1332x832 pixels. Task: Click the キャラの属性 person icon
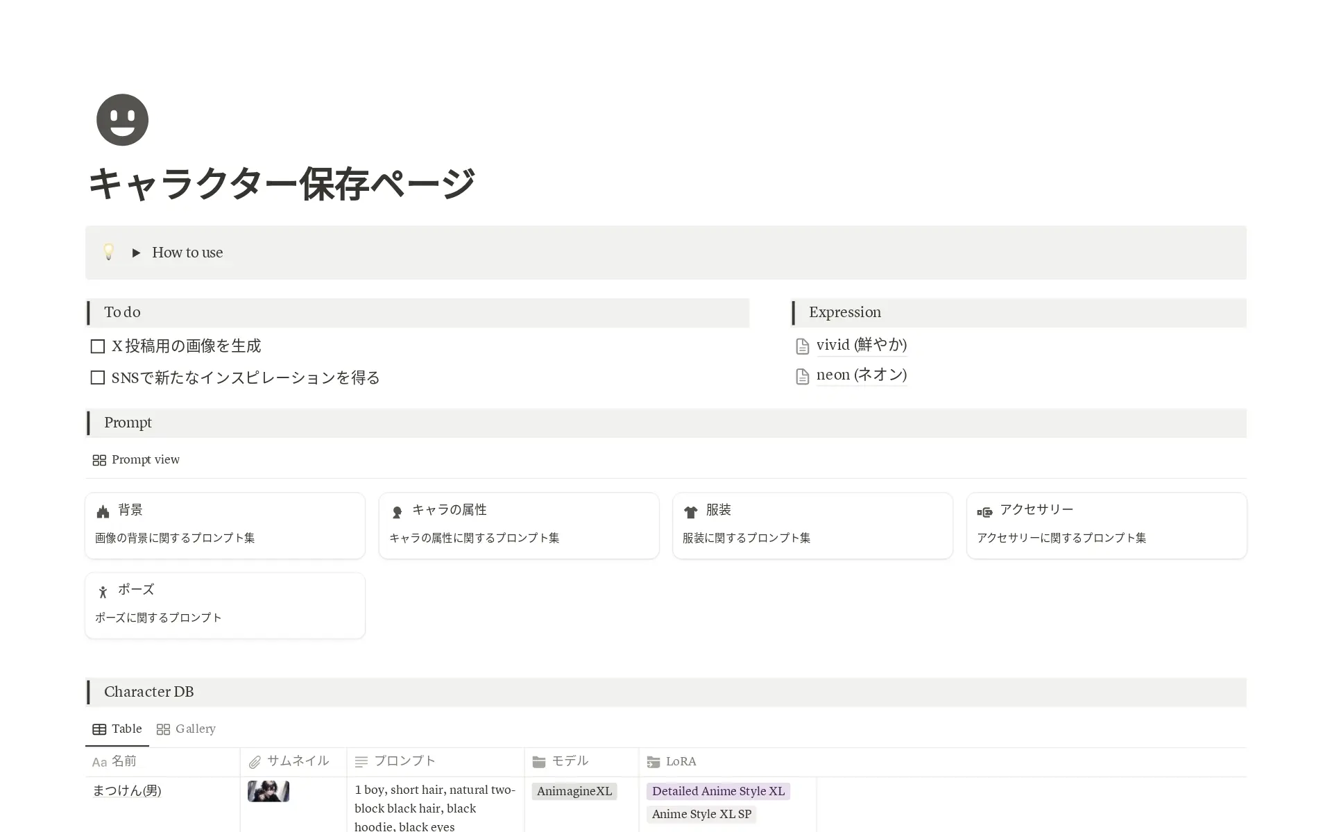click(397, 511)
